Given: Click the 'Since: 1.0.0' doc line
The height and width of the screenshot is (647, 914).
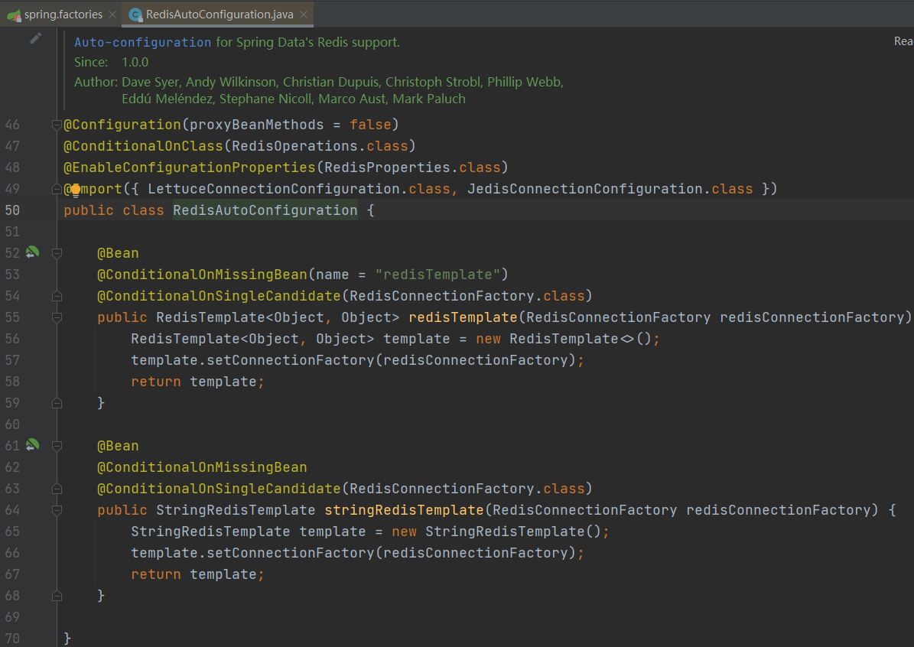Looking at the screenshot, I should point(112,62).
